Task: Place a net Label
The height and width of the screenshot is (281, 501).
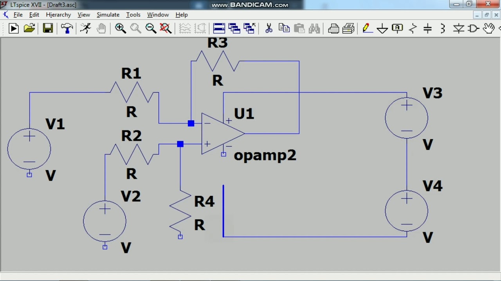Action: click(x=397, y=28)
